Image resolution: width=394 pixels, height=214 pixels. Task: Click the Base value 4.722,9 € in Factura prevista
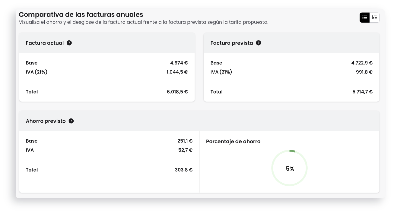click(x=362, y=63)
